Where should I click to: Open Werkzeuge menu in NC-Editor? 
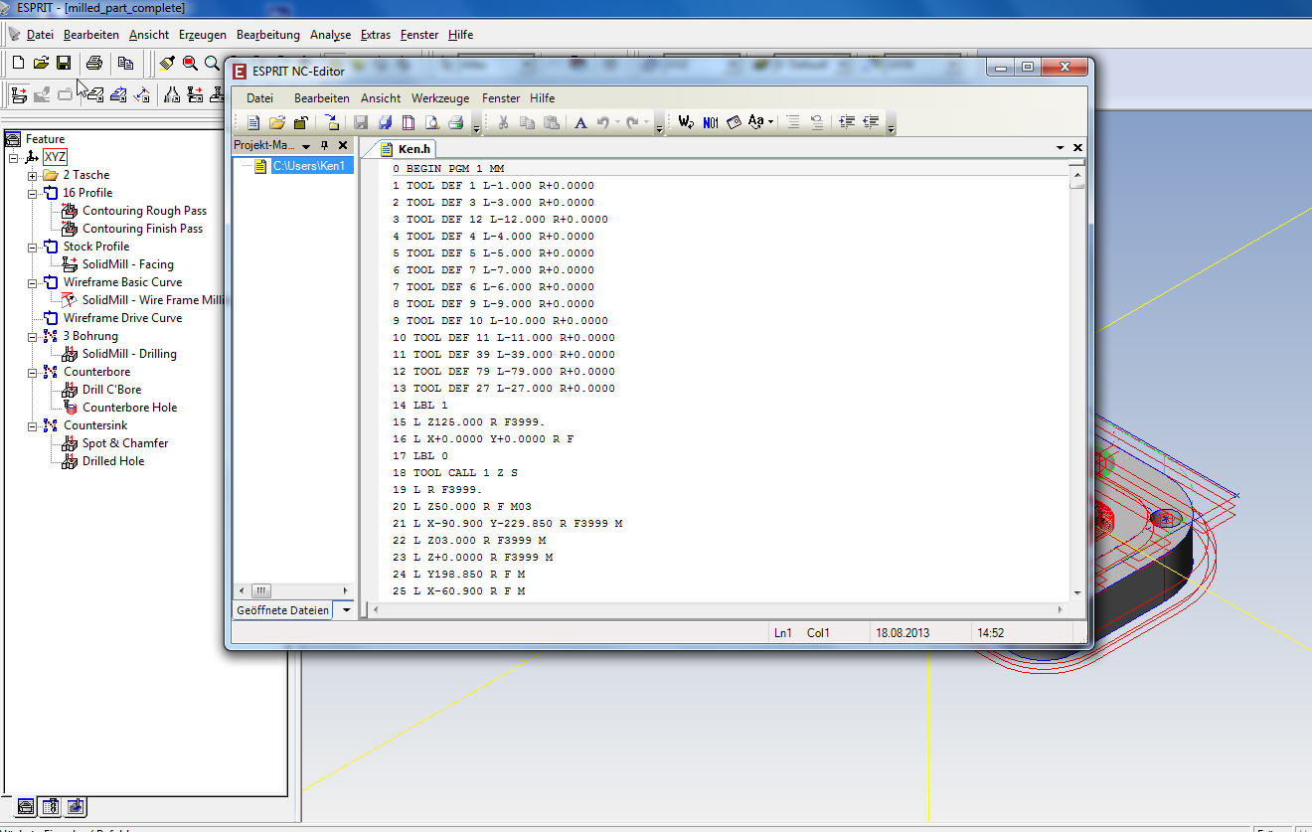pos(440,98)
